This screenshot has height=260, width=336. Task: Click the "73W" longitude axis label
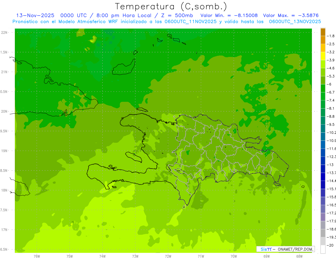tap(135, 256)
